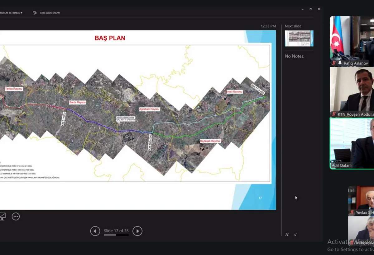Image resolution: width=374 pixels, height=255 pixels.
Task: Select Adil Qafarlı's video tile
Action: pos(352,143)
